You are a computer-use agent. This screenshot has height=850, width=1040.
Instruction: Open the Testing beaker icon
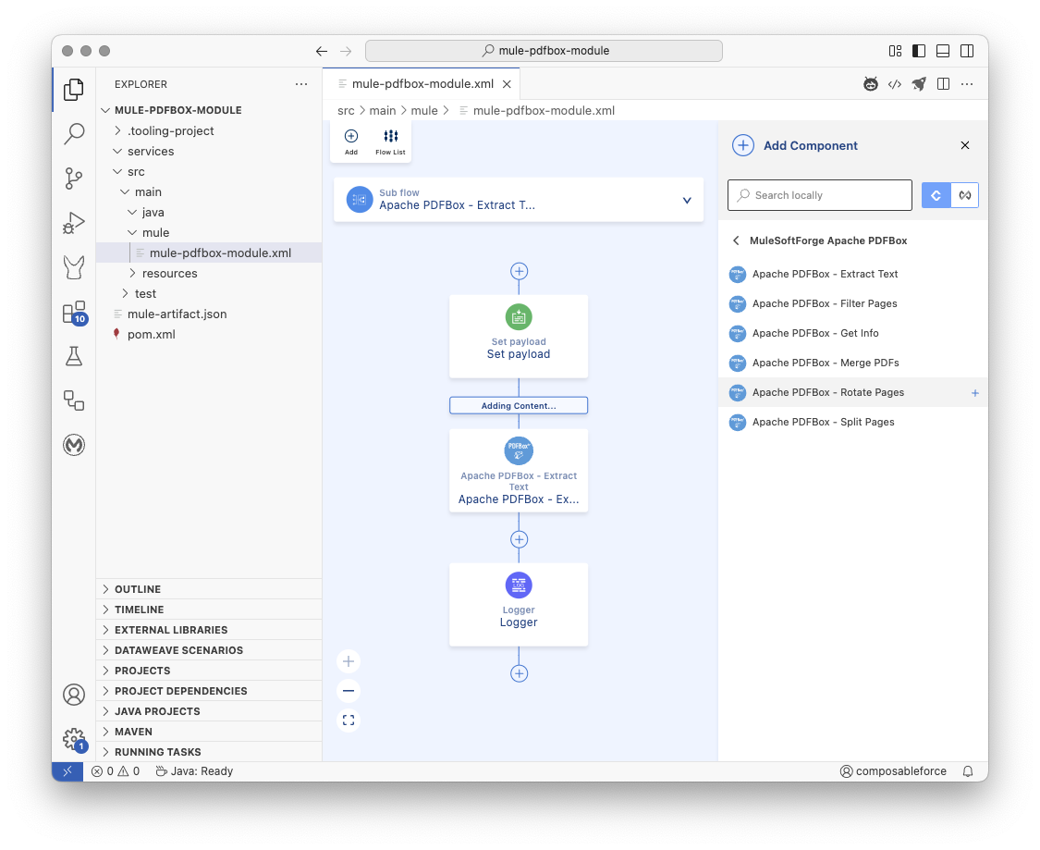tap(74, 356)
